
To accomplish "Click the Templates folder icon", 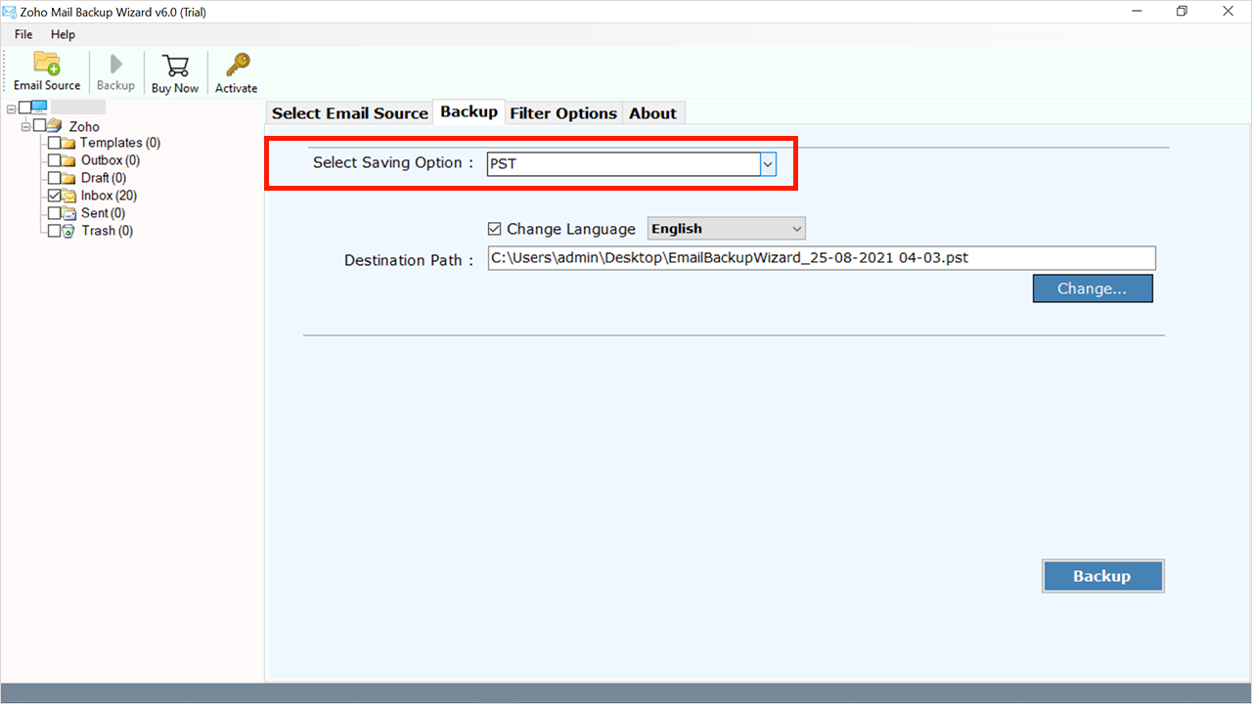I will tap(68, 143).
